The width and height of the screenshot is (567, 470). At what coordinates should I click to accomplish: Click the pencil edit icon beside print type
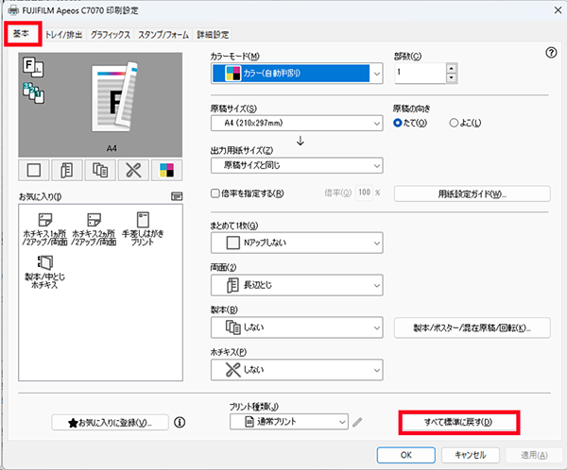357,422
